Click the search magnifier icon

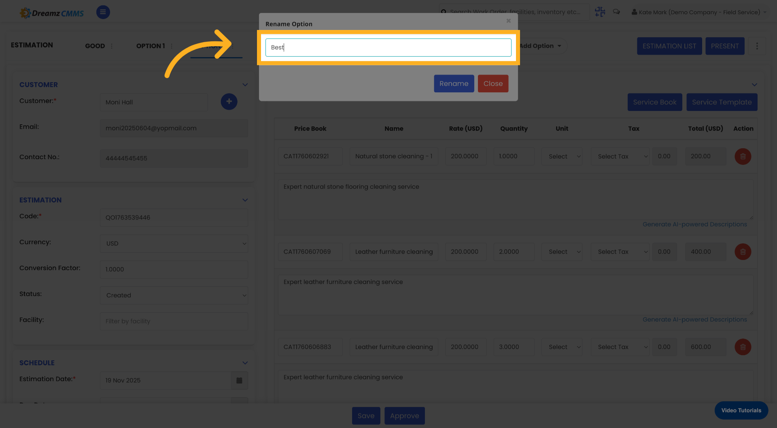[x=444, y=12]
